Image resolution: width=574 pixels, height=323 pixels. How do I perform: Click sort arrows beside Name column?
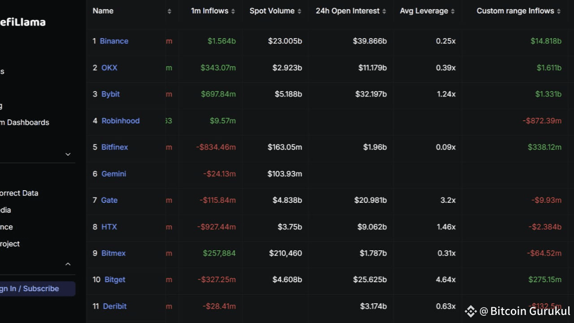point(169,11)
